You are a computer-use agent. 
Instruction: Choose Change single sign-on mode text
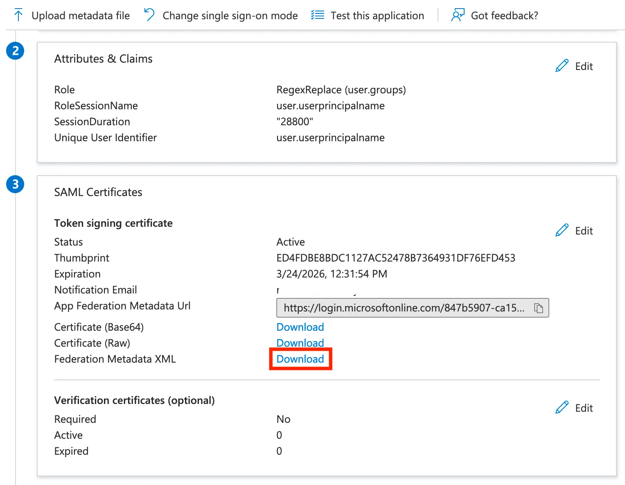coord(230,16)
